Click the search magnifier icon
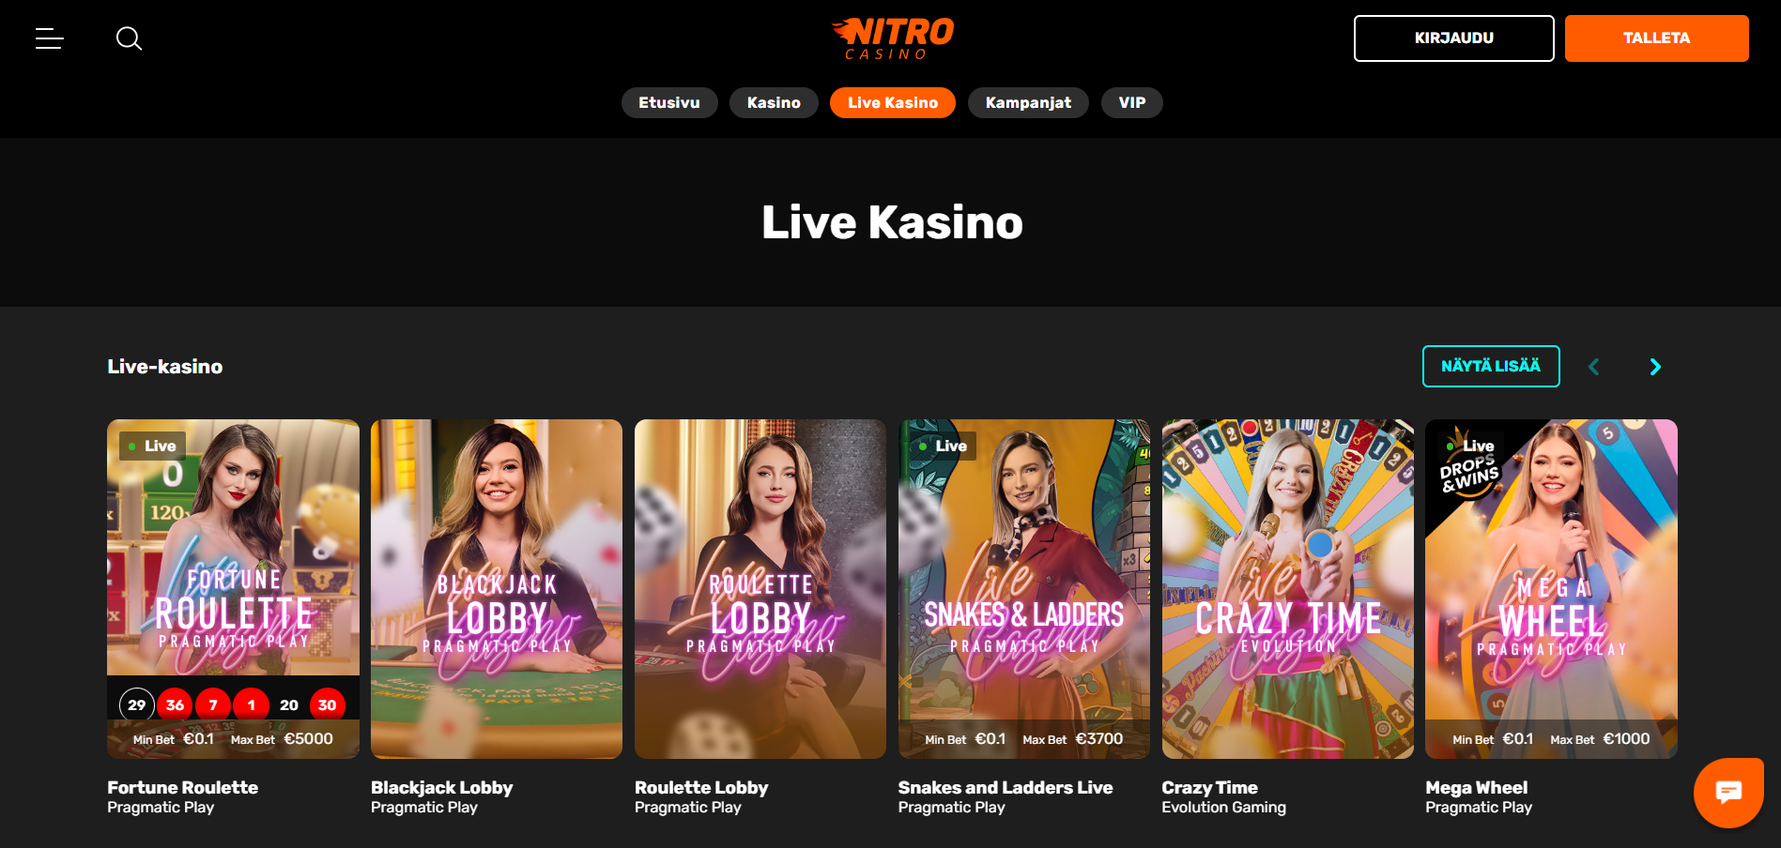 129,38
